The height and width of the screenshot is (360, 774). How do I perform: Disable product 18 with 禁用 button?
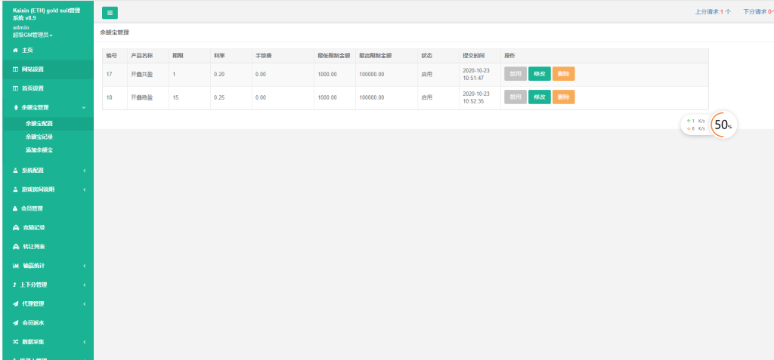pos(515,97)
